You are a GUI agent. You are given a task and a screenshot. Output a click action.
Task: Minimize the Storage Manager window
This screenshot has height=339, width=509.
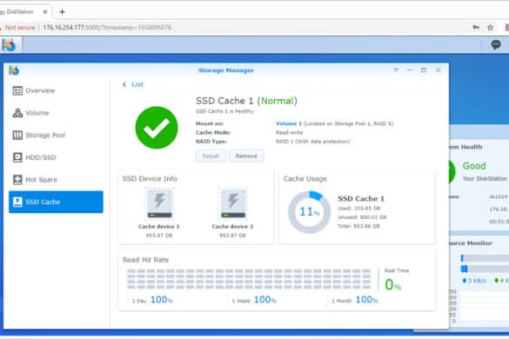(410, 70)
